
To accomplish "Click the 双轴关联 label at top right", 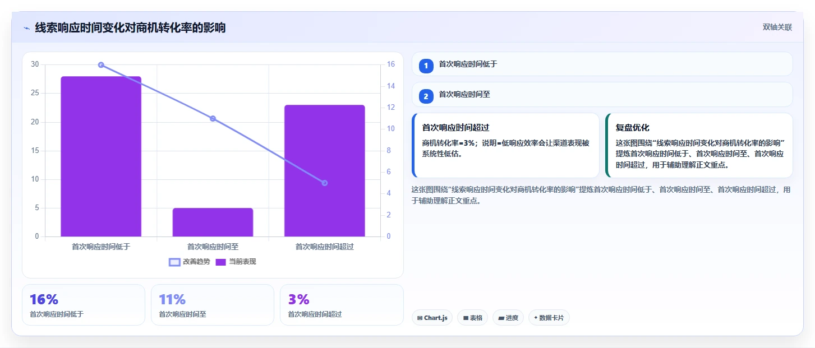I will coord(777,27).
